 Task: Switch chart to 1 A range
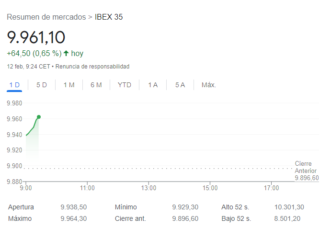[x=153, y=85]
